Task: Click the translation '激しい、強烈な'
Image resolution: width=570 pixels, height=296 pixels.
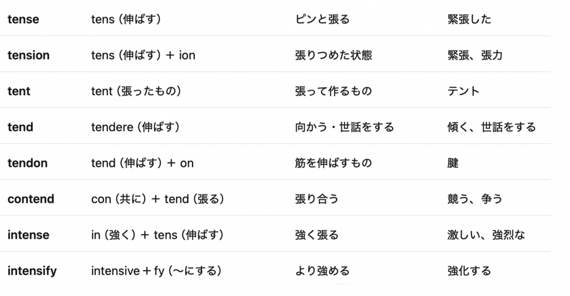Action: tap(486, 235)
